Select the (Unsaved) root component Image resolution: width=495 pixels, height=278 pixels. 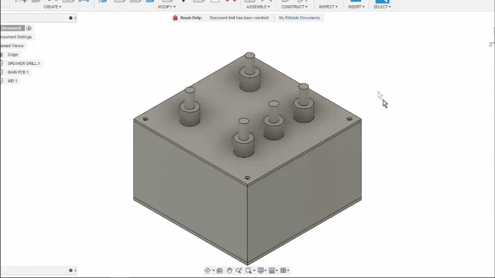pyautogui.click(x=11, y=28)
